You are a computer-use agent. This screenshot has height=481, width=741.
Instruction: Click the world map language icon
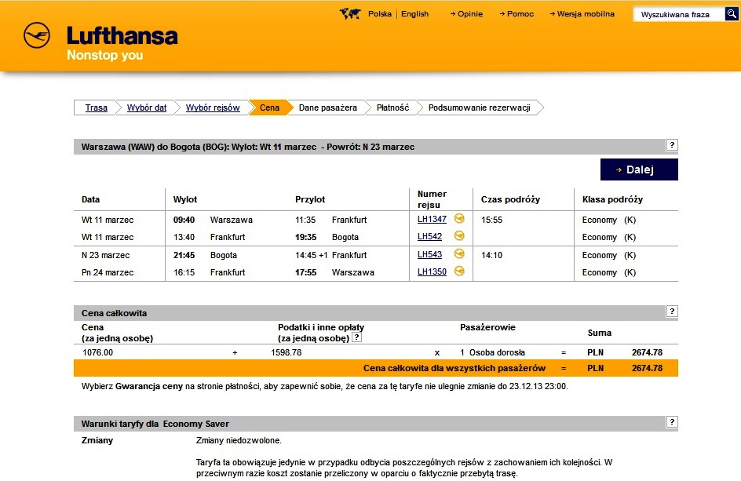[350, 13]
